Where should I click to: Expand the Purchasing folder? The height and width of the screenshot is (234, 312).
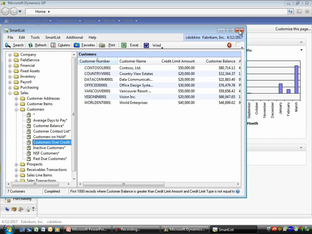point(10,87)
